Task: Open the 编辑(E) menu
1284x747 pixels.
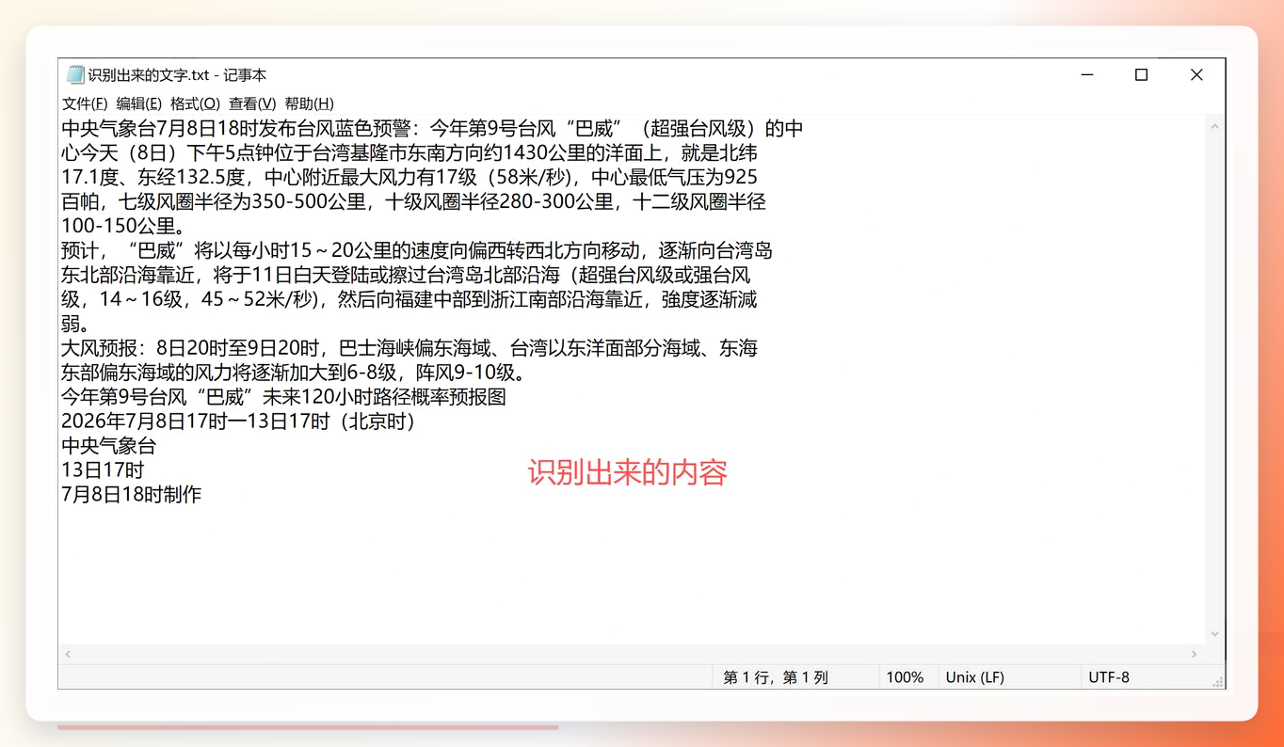Action: 138,103
